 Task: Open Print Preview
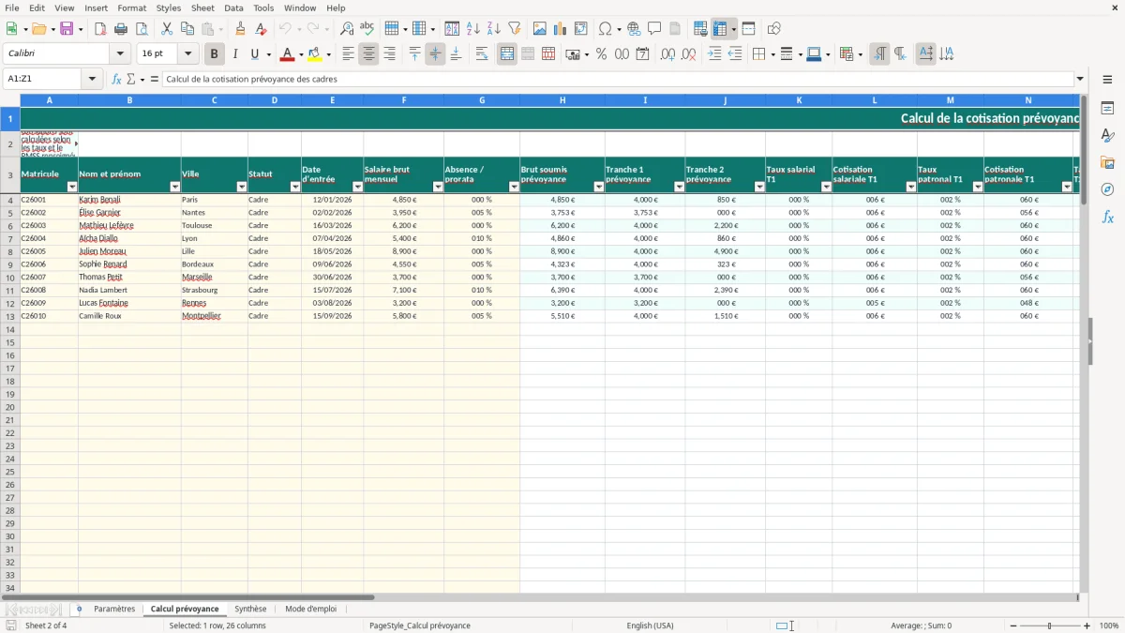click(x=142, y=29)
